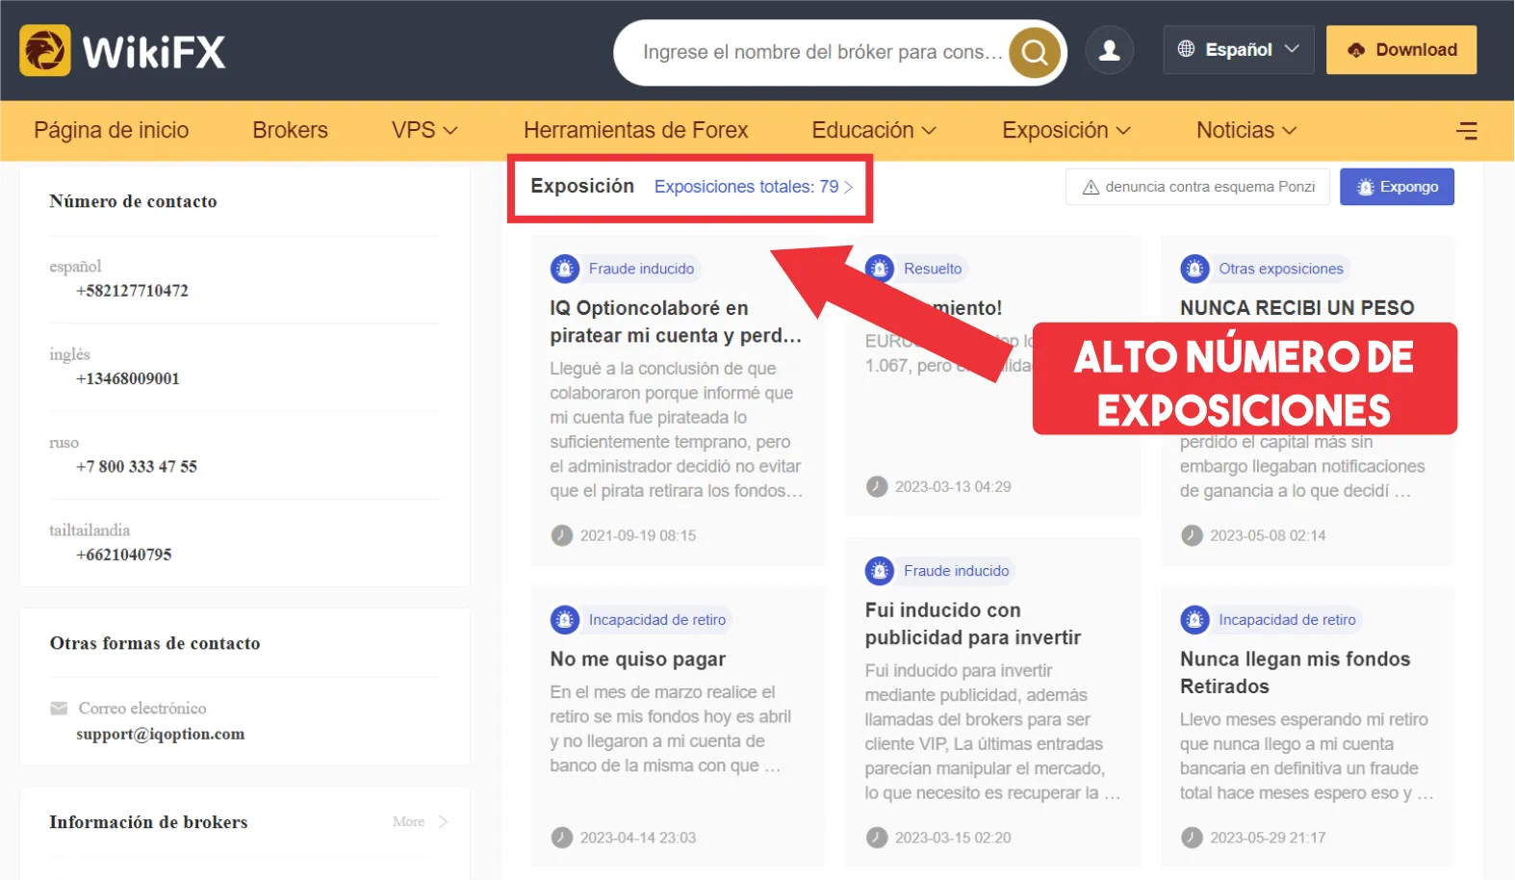1515x880 pixels.
Task: Click the Número de contacto heading
Action: [x=133, y=201]
